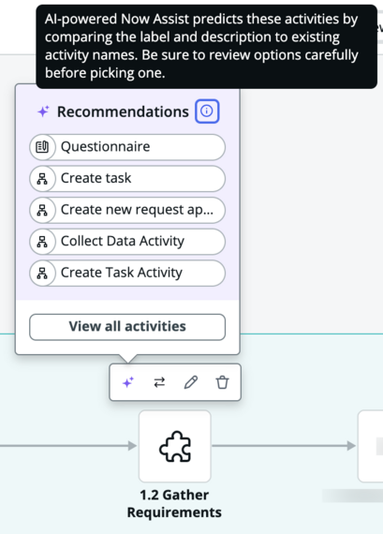Viewport: 383px width, 534px height.
Task: Select Create Task Activity recommendation
Action: pyautogui.click(x=127, y=274)
